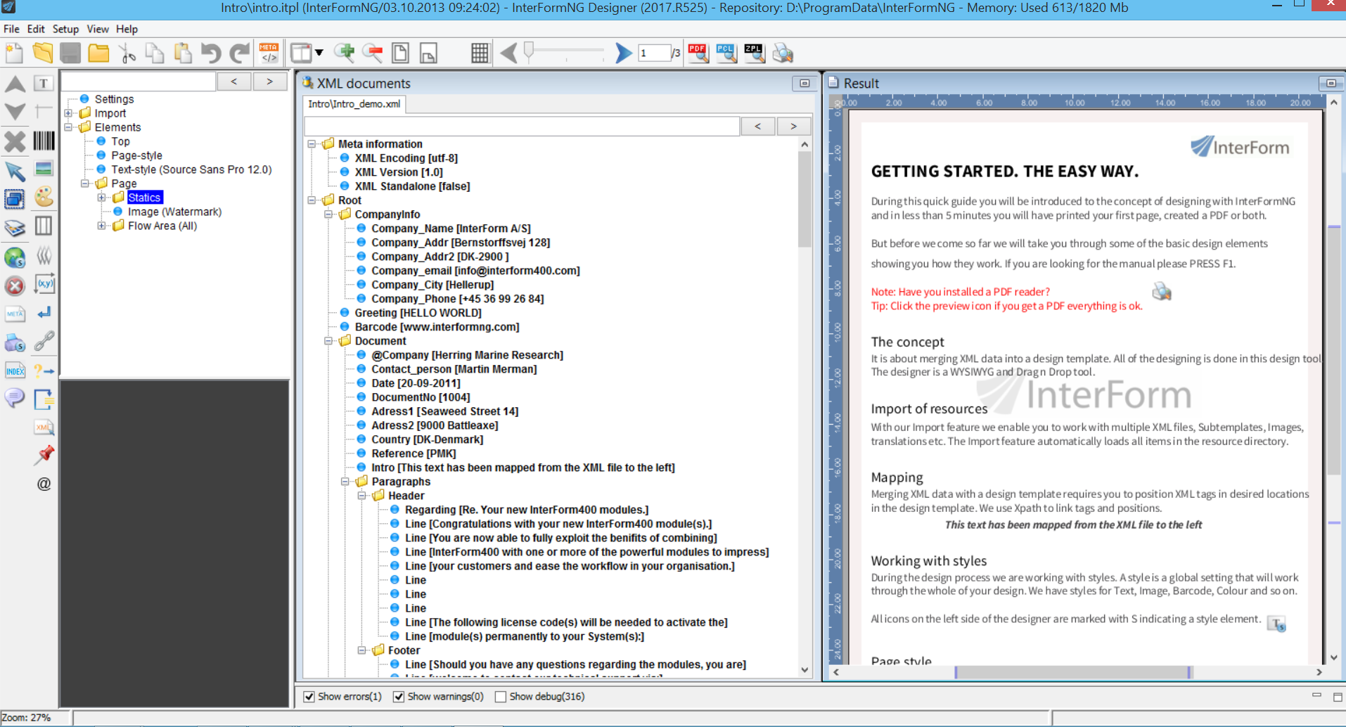Click the Zoom out magnifier icon
Screen dimensions: 1346x727
[373, 53]
